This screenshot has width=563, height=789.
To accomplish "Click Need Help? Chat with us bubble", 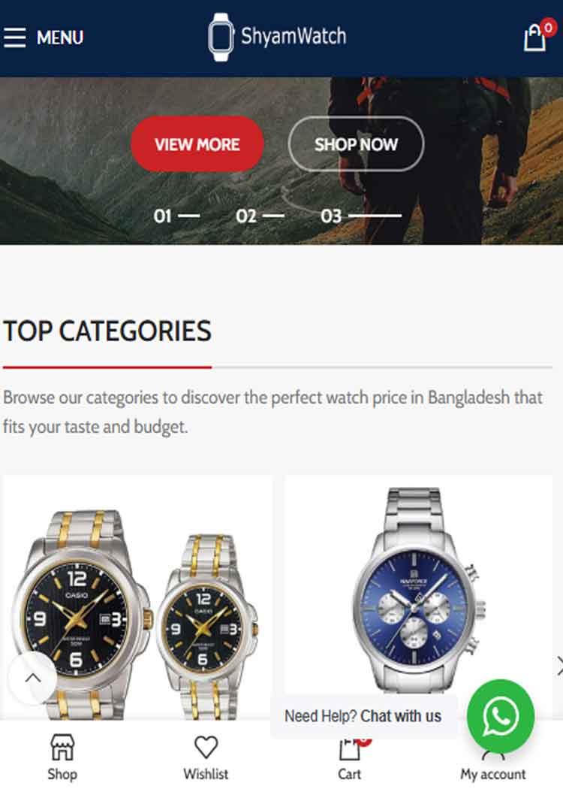I will point(363,715).
